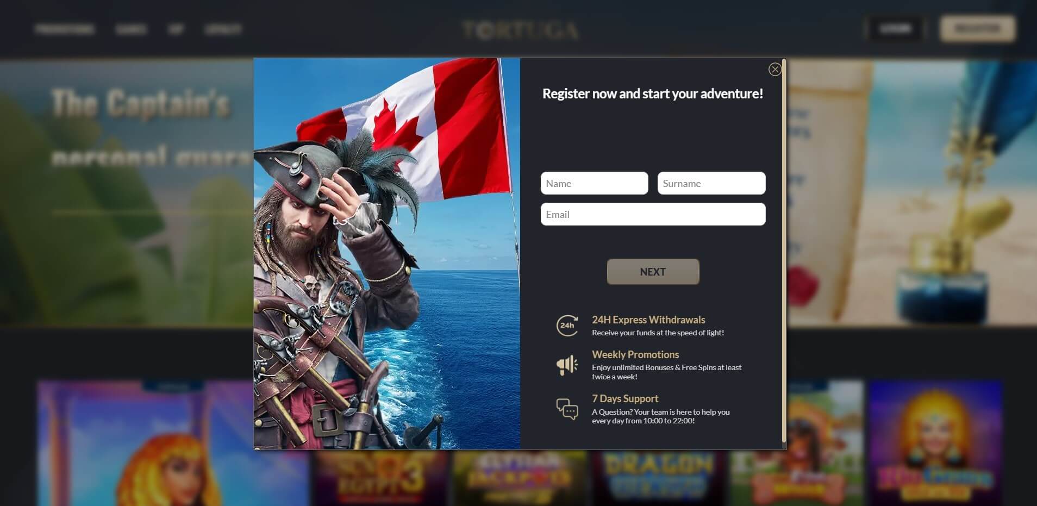Click the megaphone Weekly Promotions icon

567,365
